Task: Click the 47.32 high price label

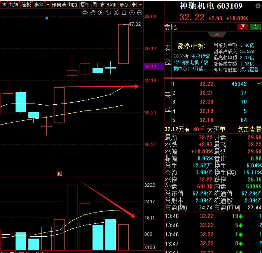Action: 134,24
